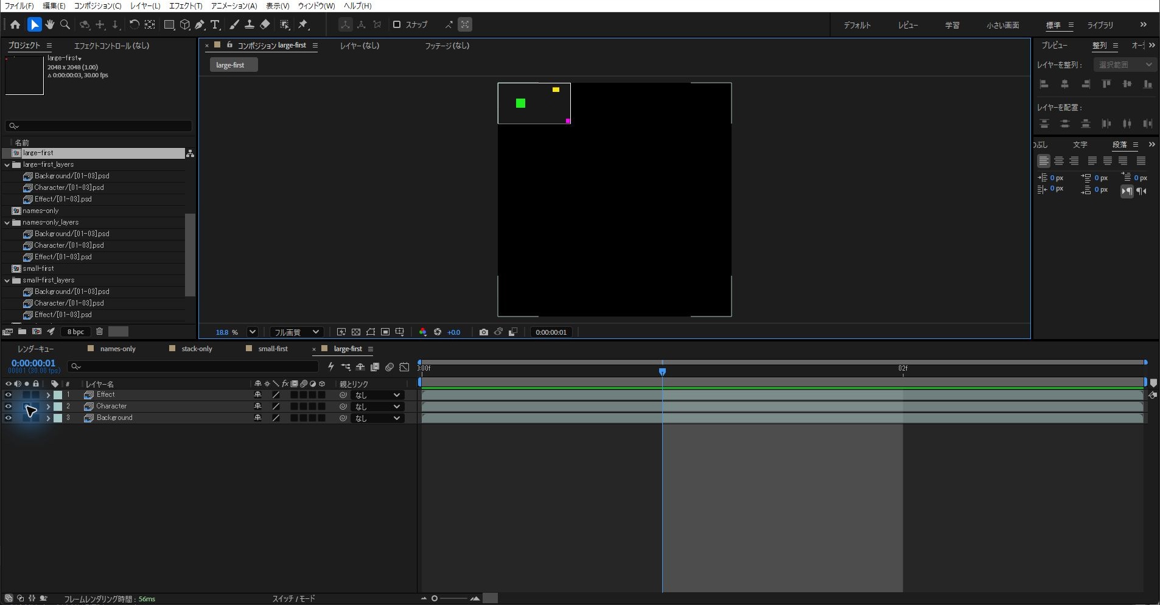Image resolution: width=1160 pixels, height=605 pixels.
Task: Open the show channel color icon
Action: point(422,332)
